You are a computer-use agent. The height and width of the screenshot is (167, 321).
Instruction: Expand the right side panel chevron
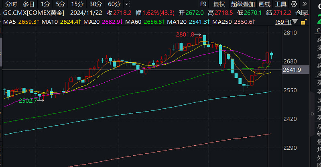pyautogui.click(x=312, y=114)
